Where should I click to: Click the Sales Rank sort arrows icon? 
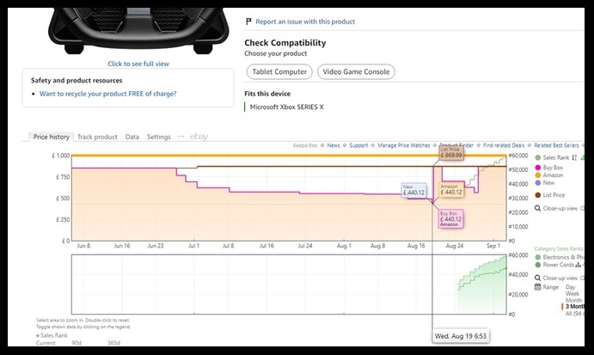point(574,157)
